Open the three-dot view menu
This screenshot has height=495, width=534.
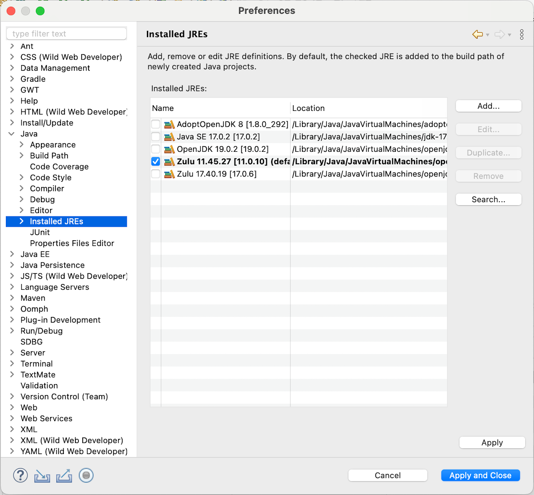(x=521, y=34)
